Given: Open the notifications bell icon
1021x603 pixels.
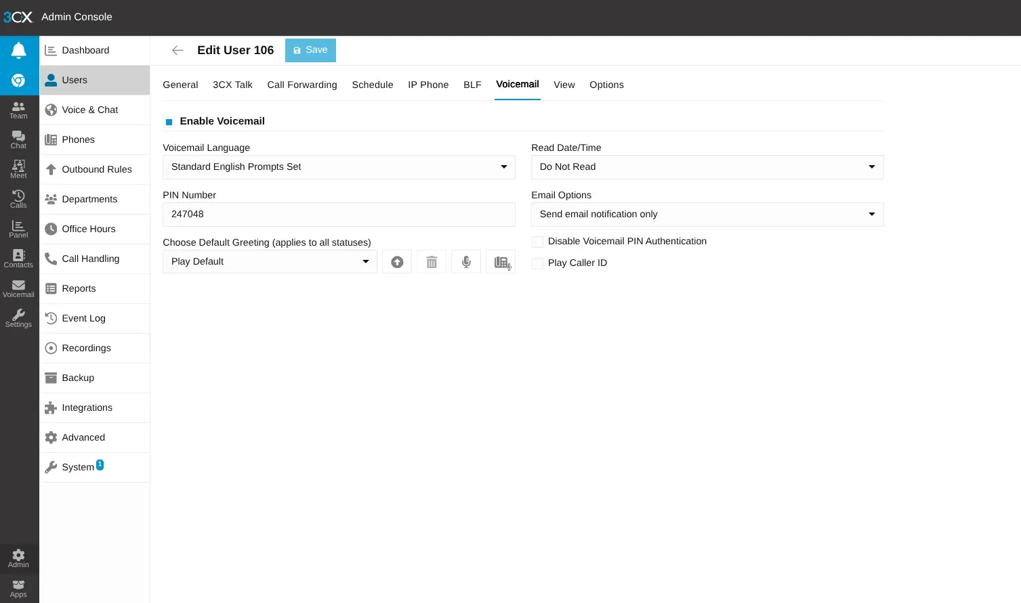Looking at the screenshot, I should point(19,50).
